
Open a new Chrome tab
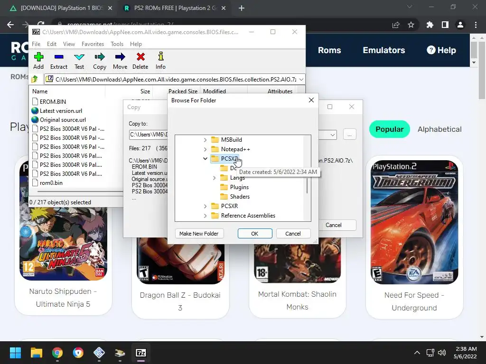242,8
